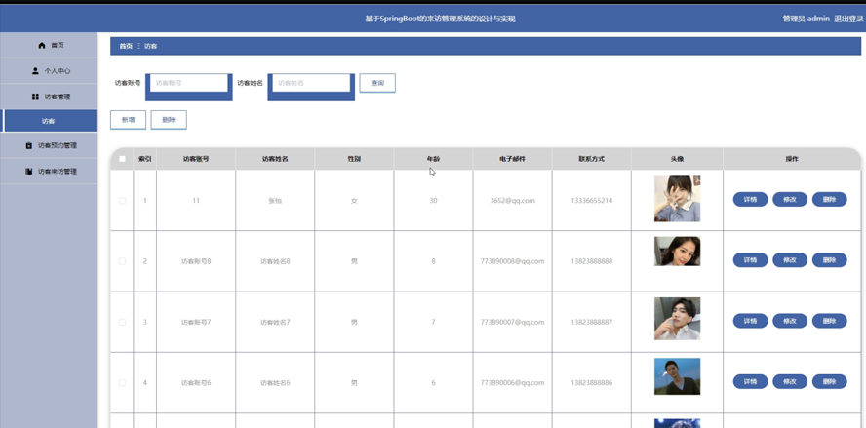Viewport: 866px width, 428px height.
Task: Click the 访客账号 column header
Action: (x=196, y=159)
